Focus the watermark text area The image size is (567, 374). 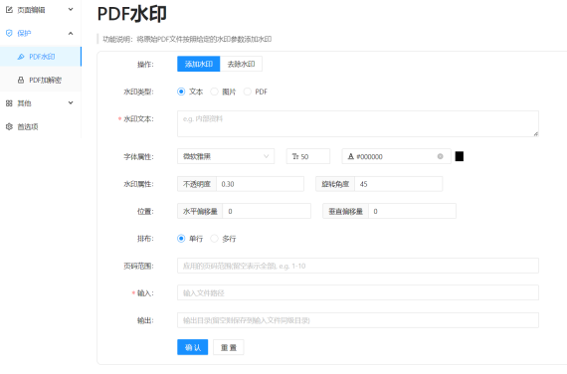[x=358, y=123]
